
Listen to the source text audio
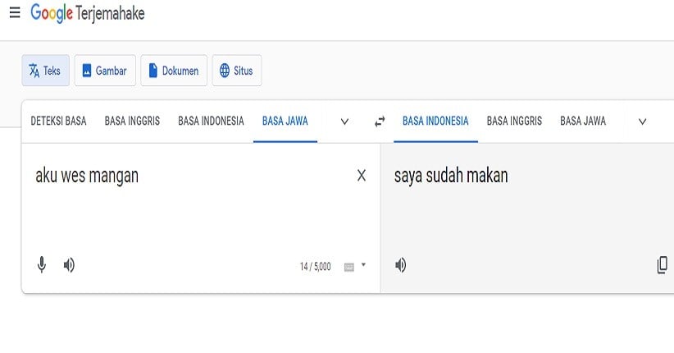(69, 265)
